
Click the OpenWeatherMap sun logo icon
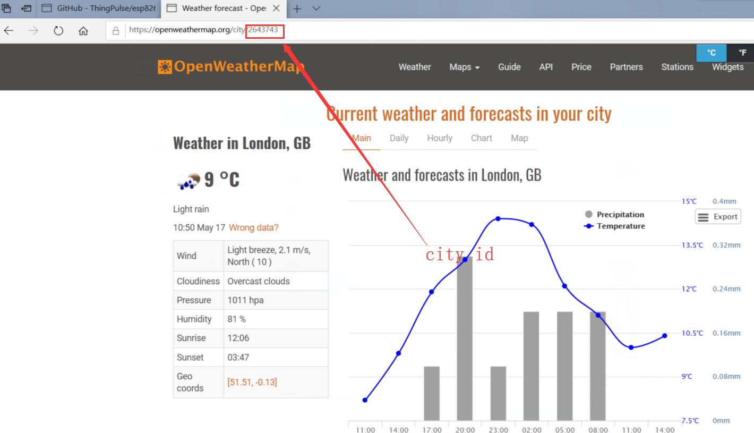[165, 67]
